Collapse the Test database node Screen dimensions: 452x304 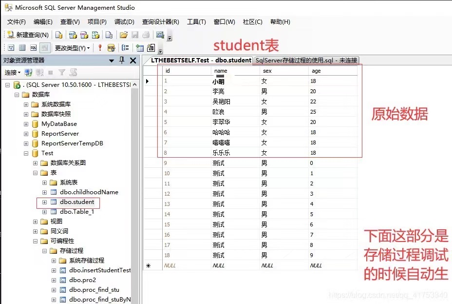[26, 153]
